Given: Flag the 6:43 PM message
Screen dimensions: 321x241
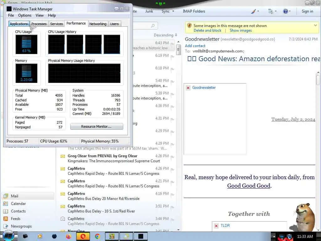Looking at the screenshot, I should coord(172,44).
